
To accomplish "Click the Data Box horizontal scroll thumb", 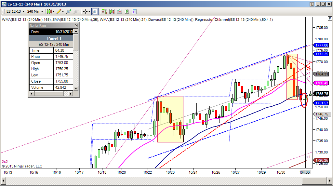I will 49,93.
